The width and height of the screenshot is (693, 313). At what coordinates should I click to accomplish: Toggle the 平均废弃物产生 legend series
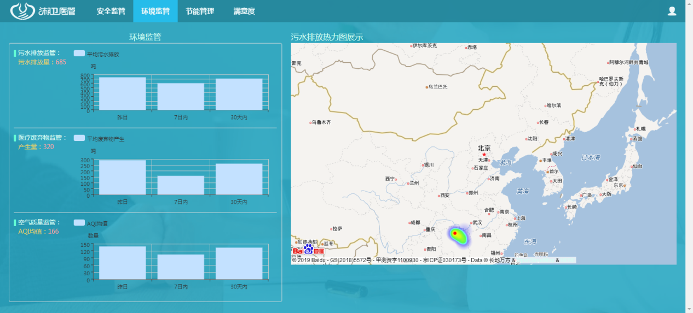click(x=79, y=138)
